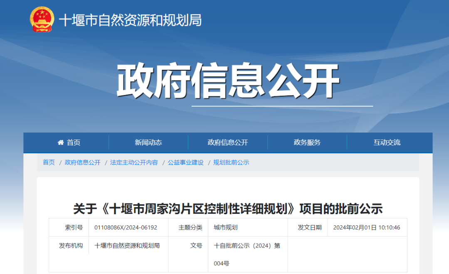Open the 首页 navigation tab
The image size is (449, 274).
pyautogui.click(x=69, y=142)
